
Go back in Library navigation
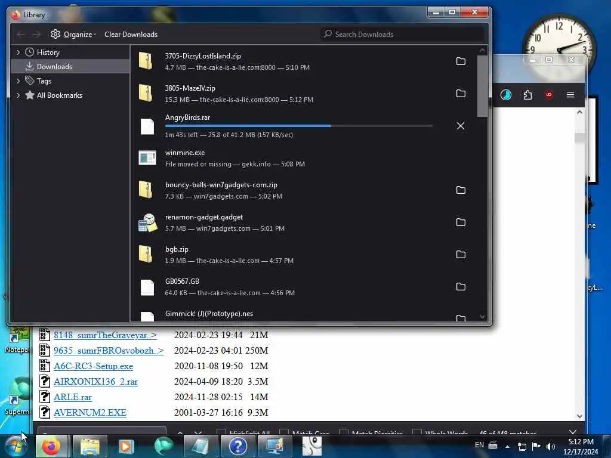(20, 35)
